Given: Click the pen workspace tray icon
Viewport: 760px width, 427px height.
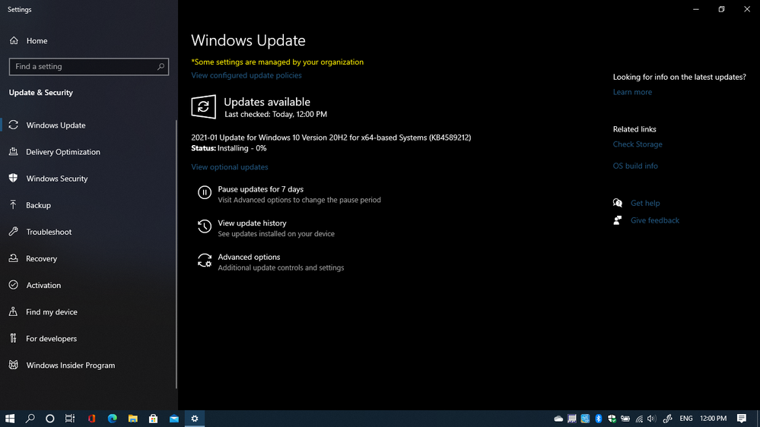Looking at the screenshot, I should tap(667, 419).
